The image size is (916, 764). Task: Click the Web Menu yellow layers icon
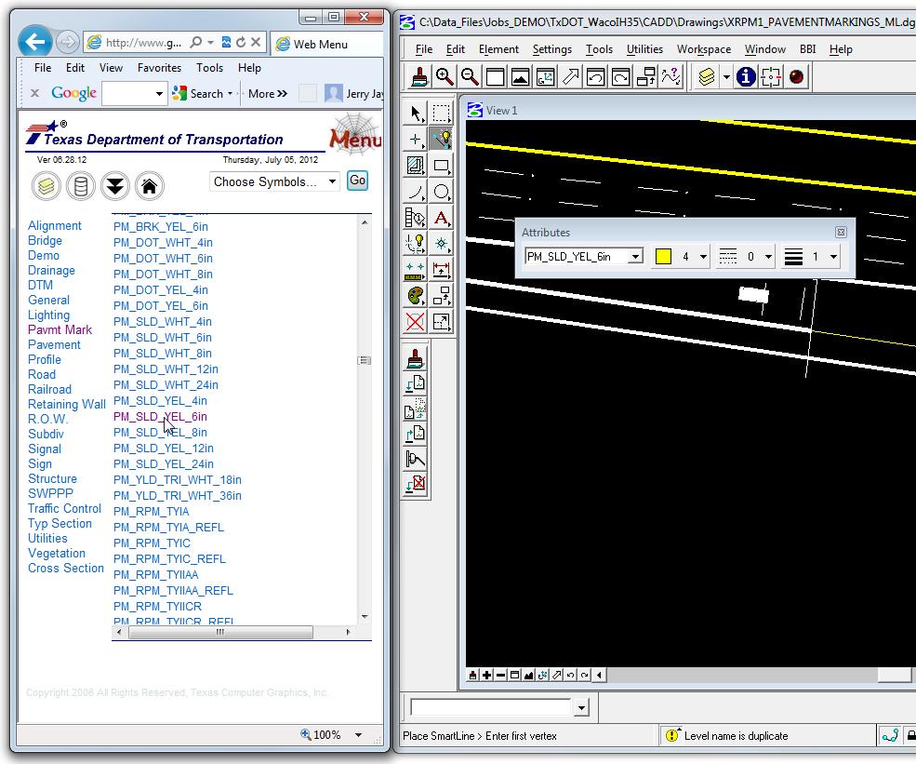(46, 186)
